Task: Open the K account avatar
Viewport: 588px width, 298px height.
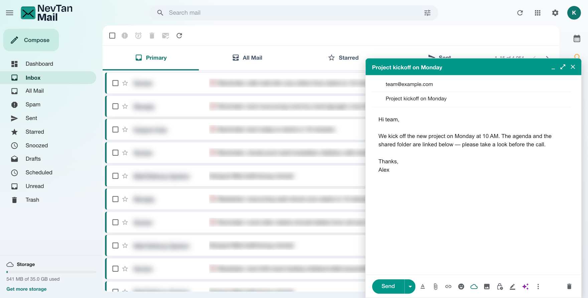Action: [x=574, y=13]
